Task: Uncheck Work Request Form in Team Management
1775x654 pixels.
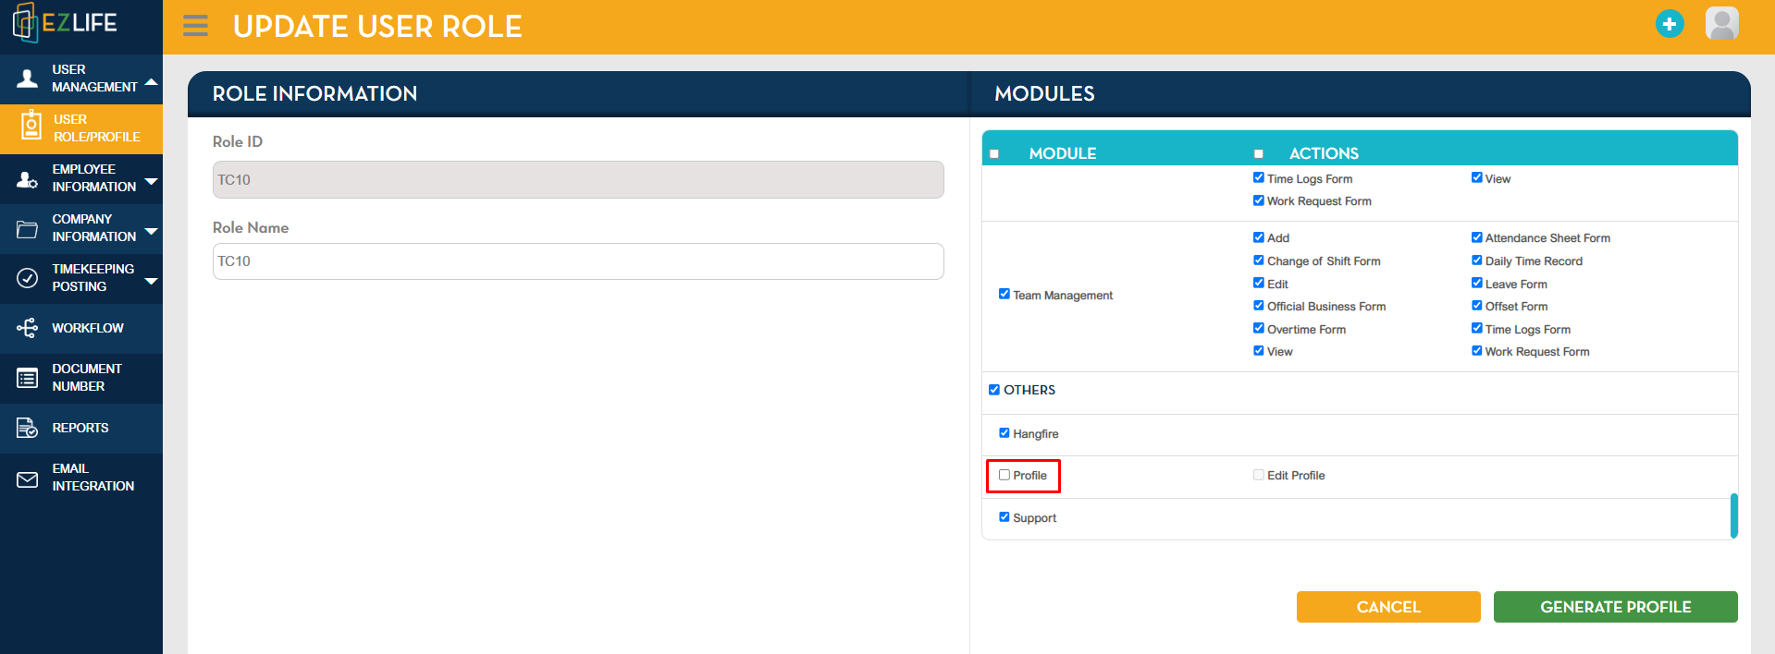Action: (x=1477, y=351)
